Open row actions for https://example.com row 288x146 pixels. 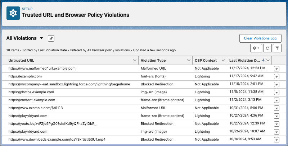point(276,76)
